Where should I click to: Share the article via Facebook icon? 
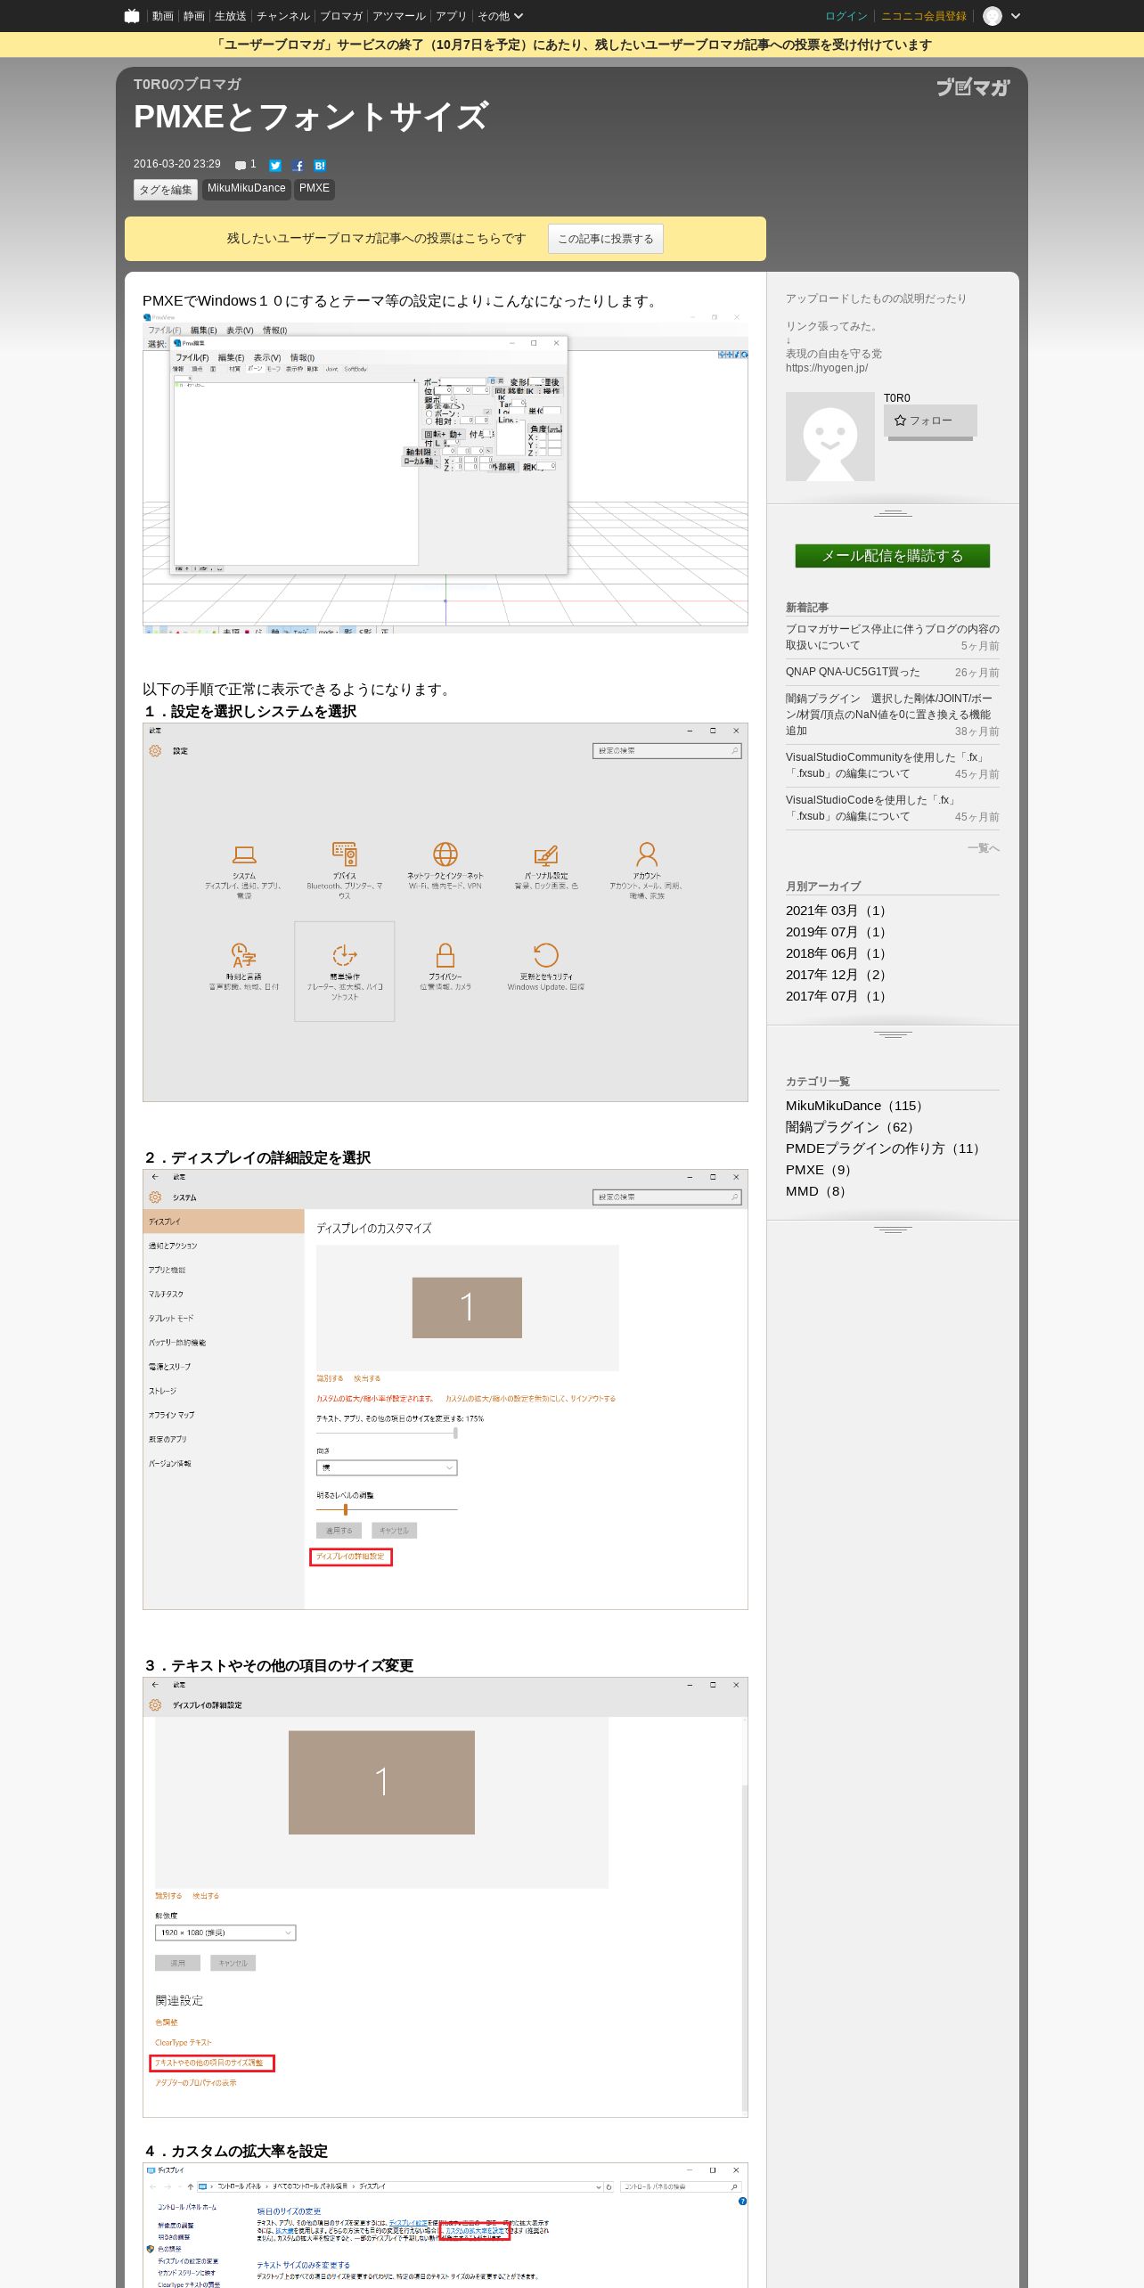pos(298,166)
